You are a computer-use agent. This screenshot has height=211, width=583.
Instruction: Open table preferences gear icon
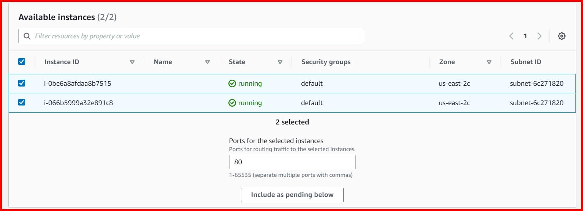point(562,36)
